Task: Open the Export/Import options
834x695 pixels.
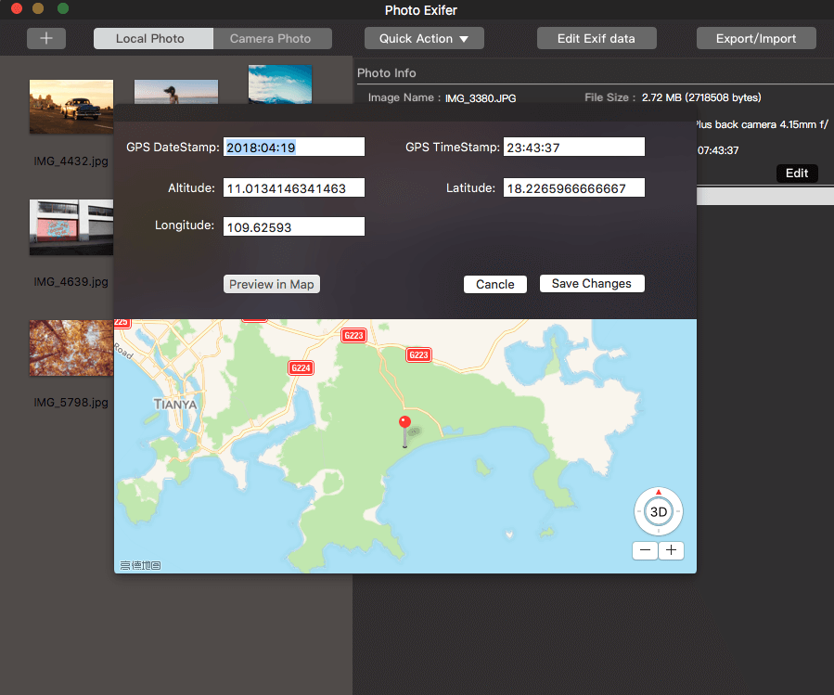Action: pos(755,38)
